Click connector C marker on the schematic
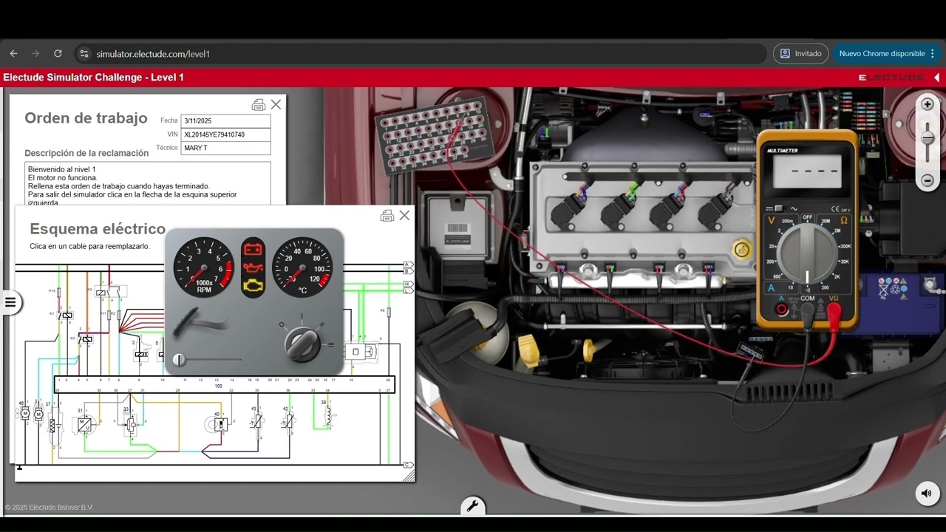This screenshot has height=532, width=946. click(x=407, y=464)
